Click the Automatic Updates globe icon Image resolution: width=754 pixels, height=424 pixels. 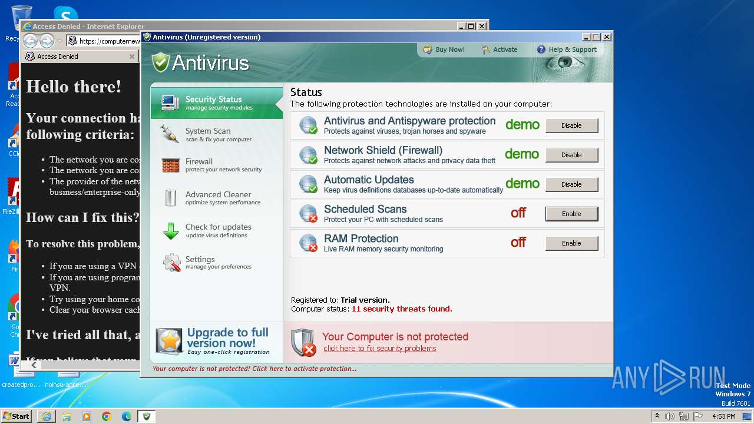[308, 184]
